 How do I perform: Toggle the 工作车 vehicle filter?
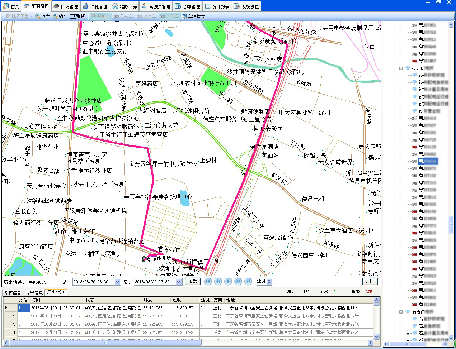tap(169, 16)
